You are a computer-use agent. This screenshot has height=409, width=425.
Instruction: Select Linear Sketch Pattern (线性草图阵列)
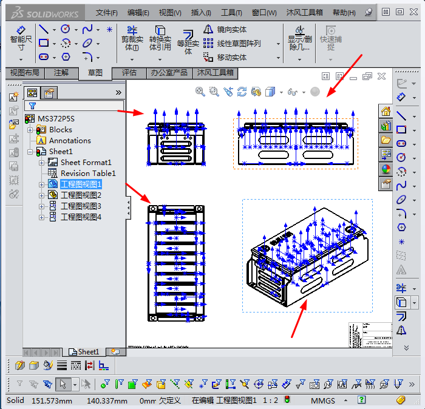pyautogui.click(x=239, y=43)
